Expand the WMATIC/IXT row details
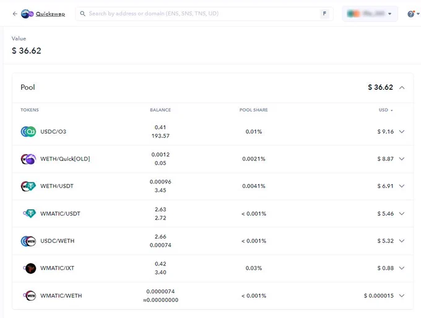 pyautogui.click(x=402, y=268)
